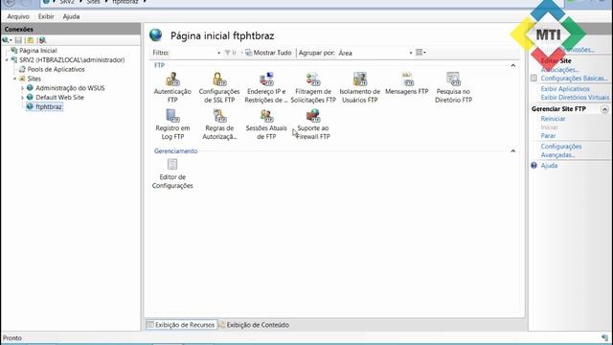Collapse Gerenciar Site FTP panel
Viewport: 613px width, 345px height.
click(x=604, y=109)
